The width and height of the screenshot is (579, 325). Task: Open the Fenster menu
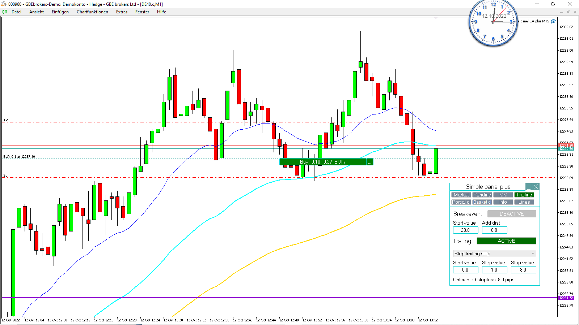coord(142,12)
